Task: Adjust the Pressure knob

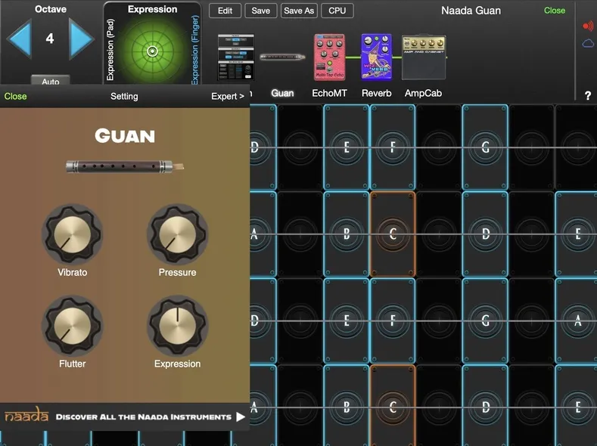Action: [x=177, y=234]
